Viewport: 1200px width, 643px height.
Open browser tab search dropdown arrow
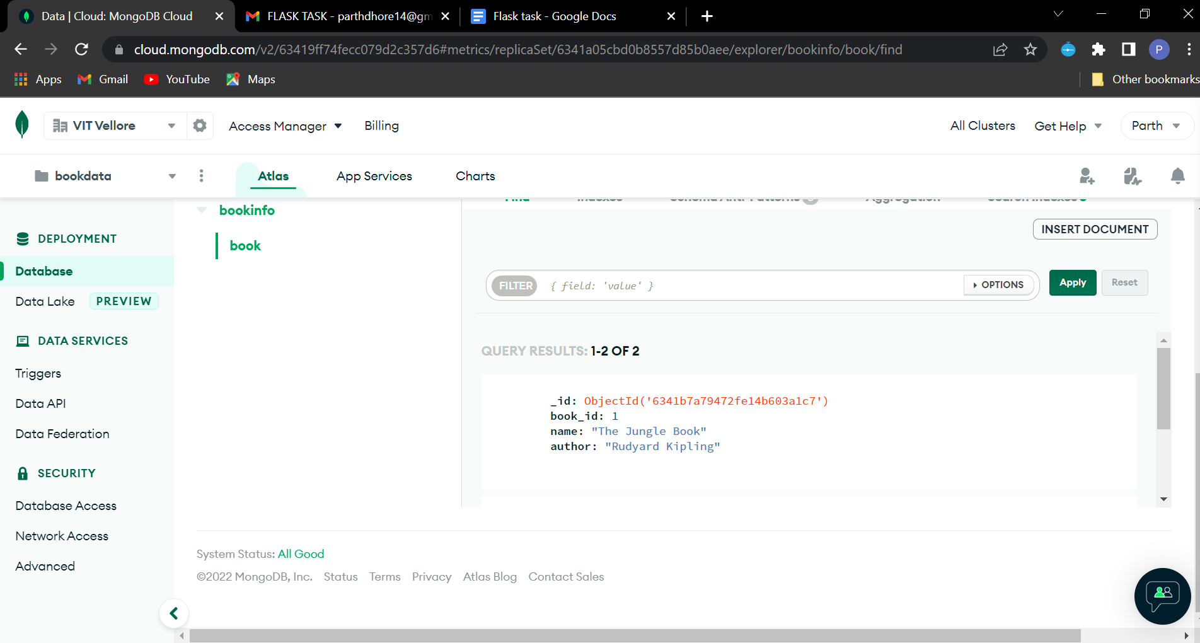click(x=1058, y=14)
